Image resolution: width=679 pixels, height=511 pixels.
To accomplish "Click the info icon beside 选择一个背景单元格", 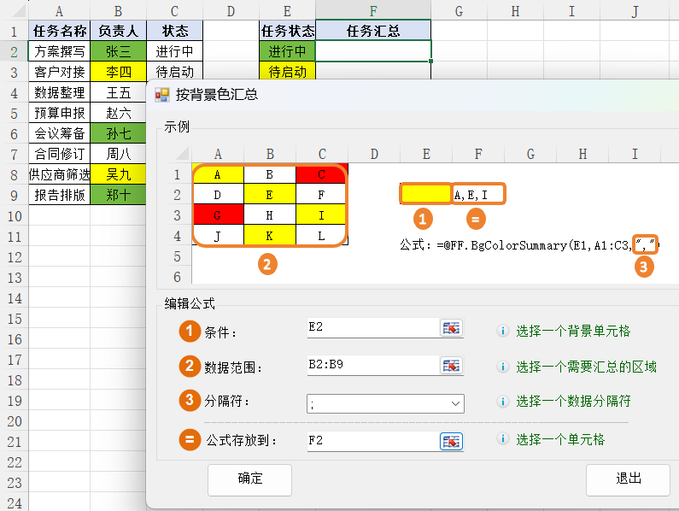I will (x=503, y=332).
